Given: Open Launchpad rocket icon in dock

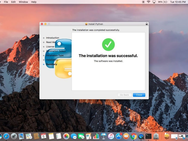Looking at the screenshot, I should (x=14, y=136).
